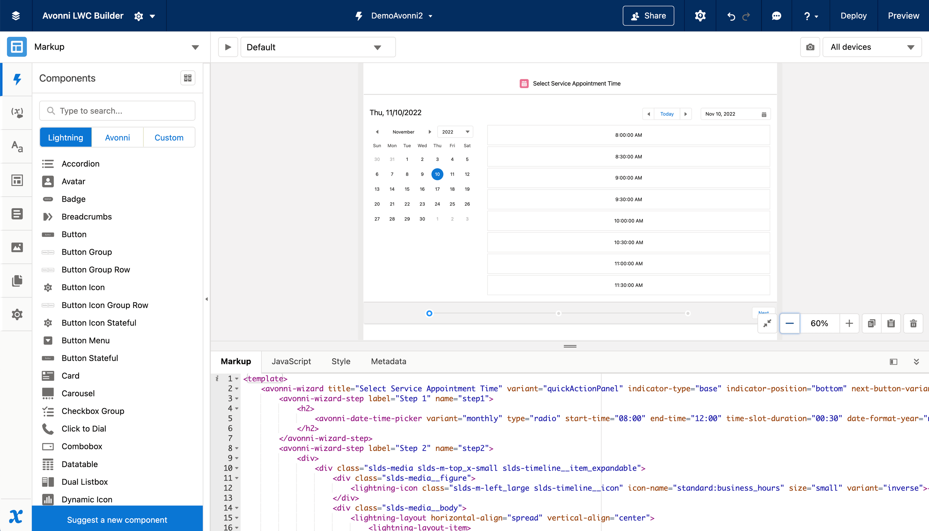929x531 pixels.
Task: Open the Share dialog
Action: tap(648, 16)
